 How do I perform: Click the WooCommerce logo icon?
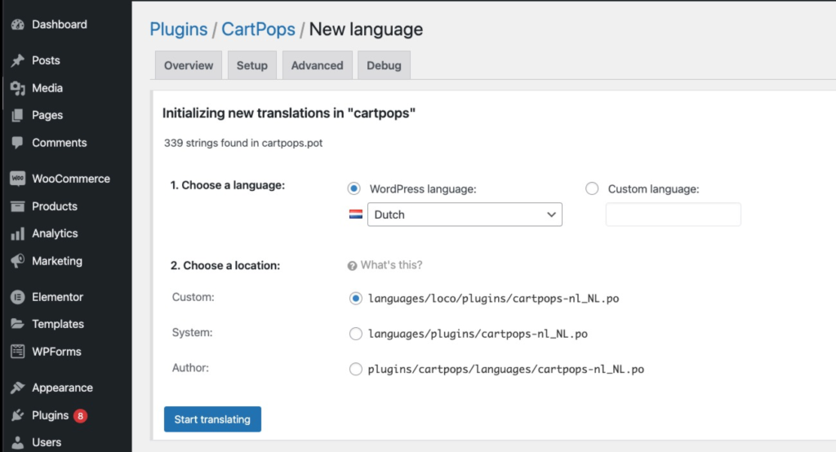pyautogui.click(x=18, y=179)
